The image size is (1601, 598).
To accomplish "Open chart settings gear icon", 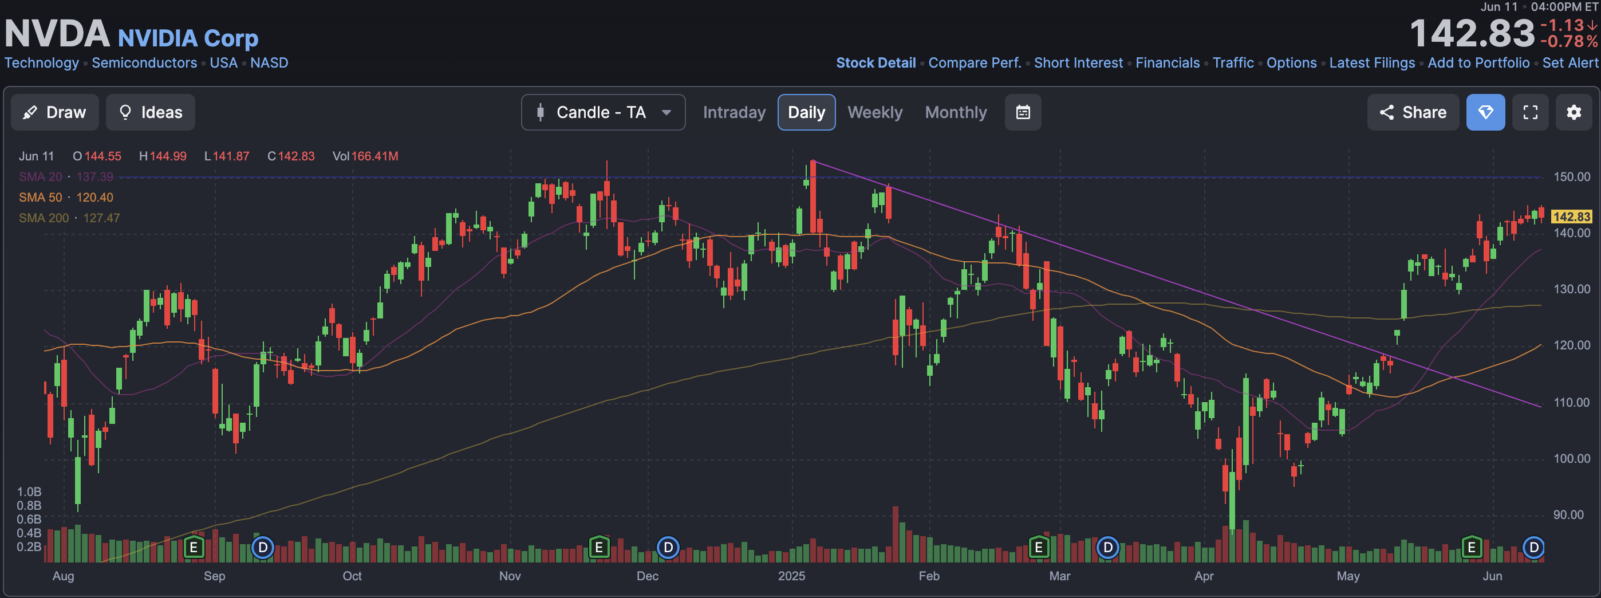I will click(1574, 112).
